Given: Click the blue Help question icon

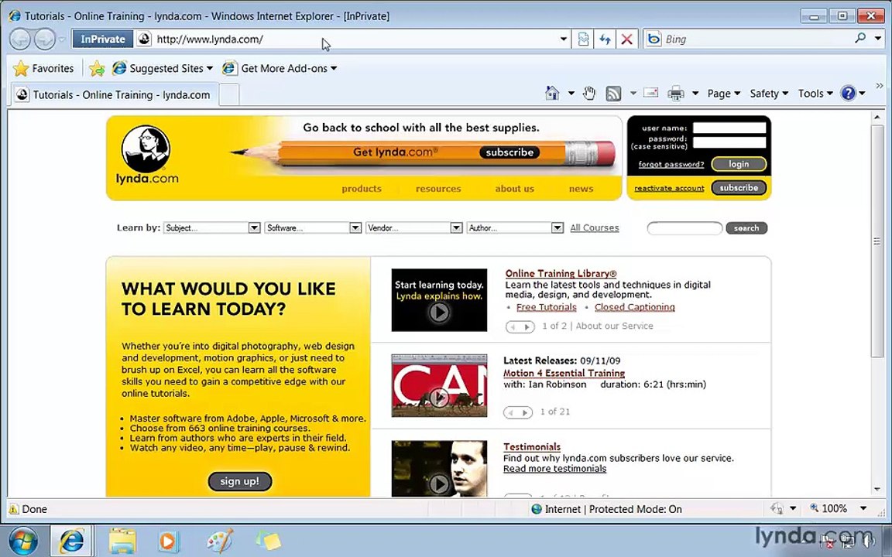Looking at the screenshot, I should 848,93.
